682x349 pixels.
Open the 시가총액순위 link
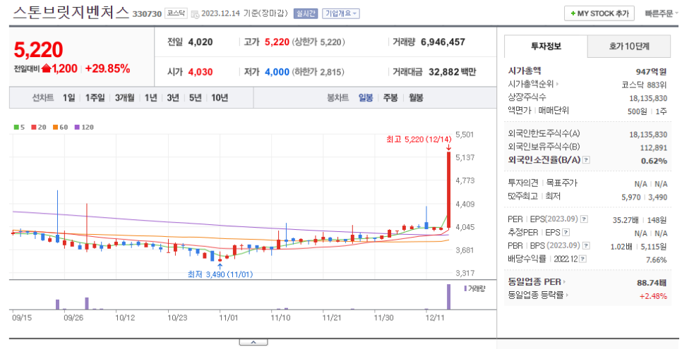(533, 85)
